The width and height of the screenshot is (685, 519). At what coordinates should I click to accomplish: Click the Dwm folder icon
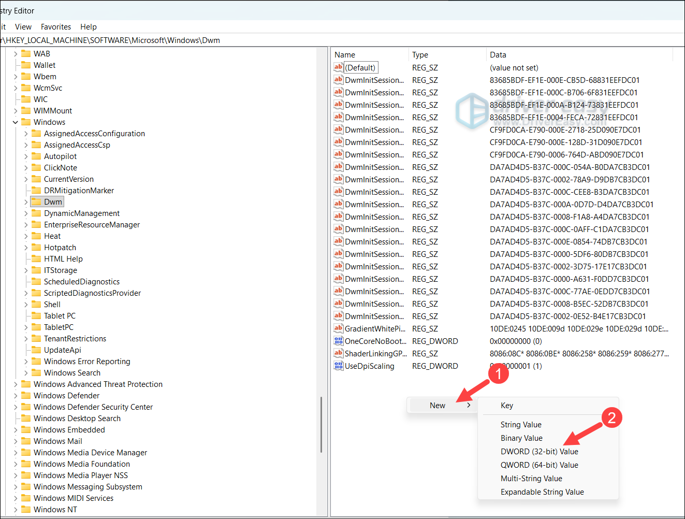pos(36,201)
